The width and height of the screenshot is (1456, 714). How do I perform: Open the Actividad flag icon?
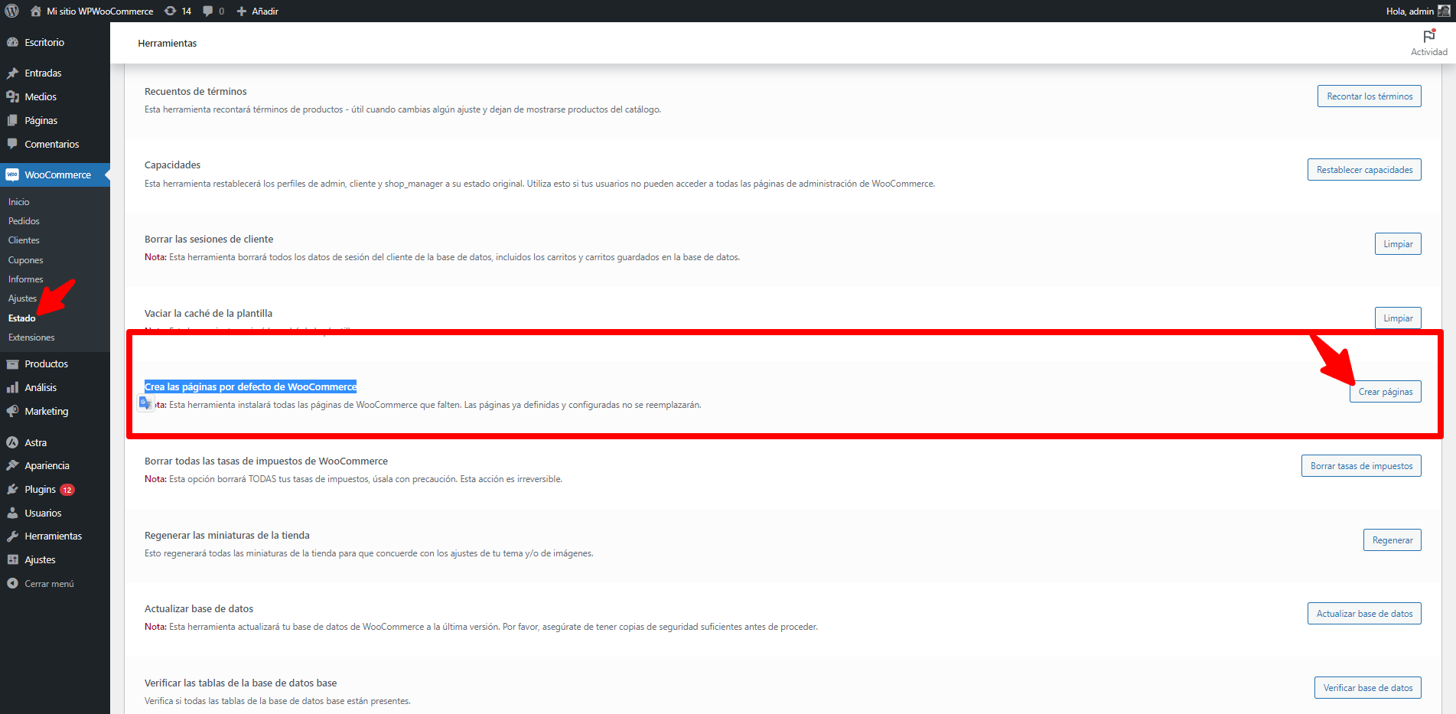[x=1428, y=36]
